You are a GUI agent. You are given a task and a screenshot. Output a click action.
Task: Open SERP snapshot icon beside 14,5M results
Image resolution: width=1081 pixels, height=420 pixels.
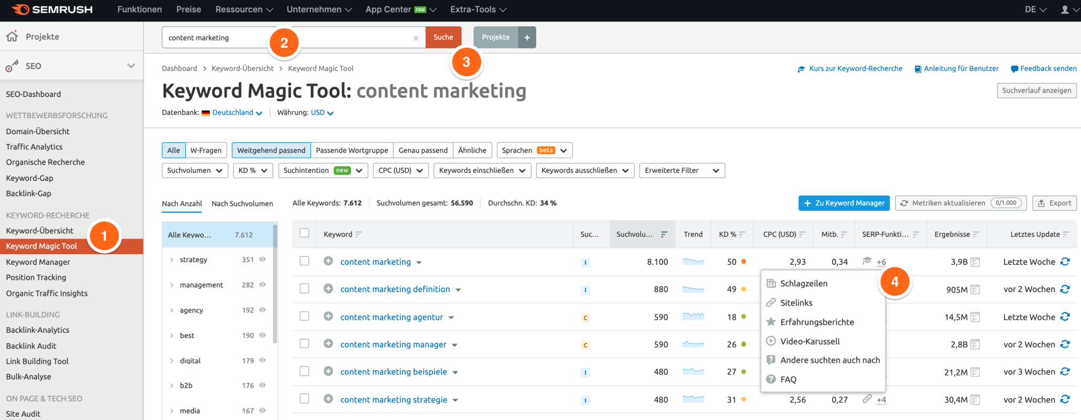click(x=975, y=317)
